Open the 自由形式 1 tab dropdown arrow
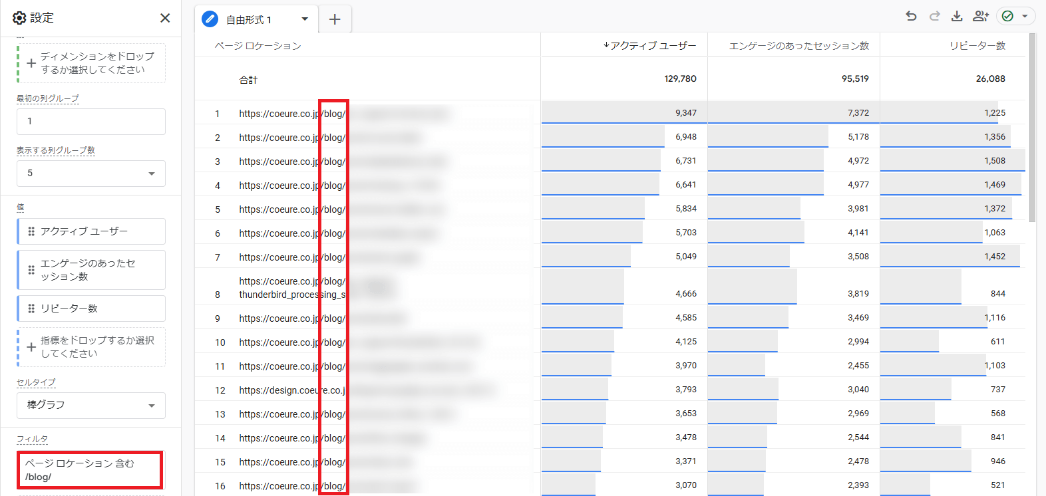This screenshot has width=1046, height=496. click(305, 19)
